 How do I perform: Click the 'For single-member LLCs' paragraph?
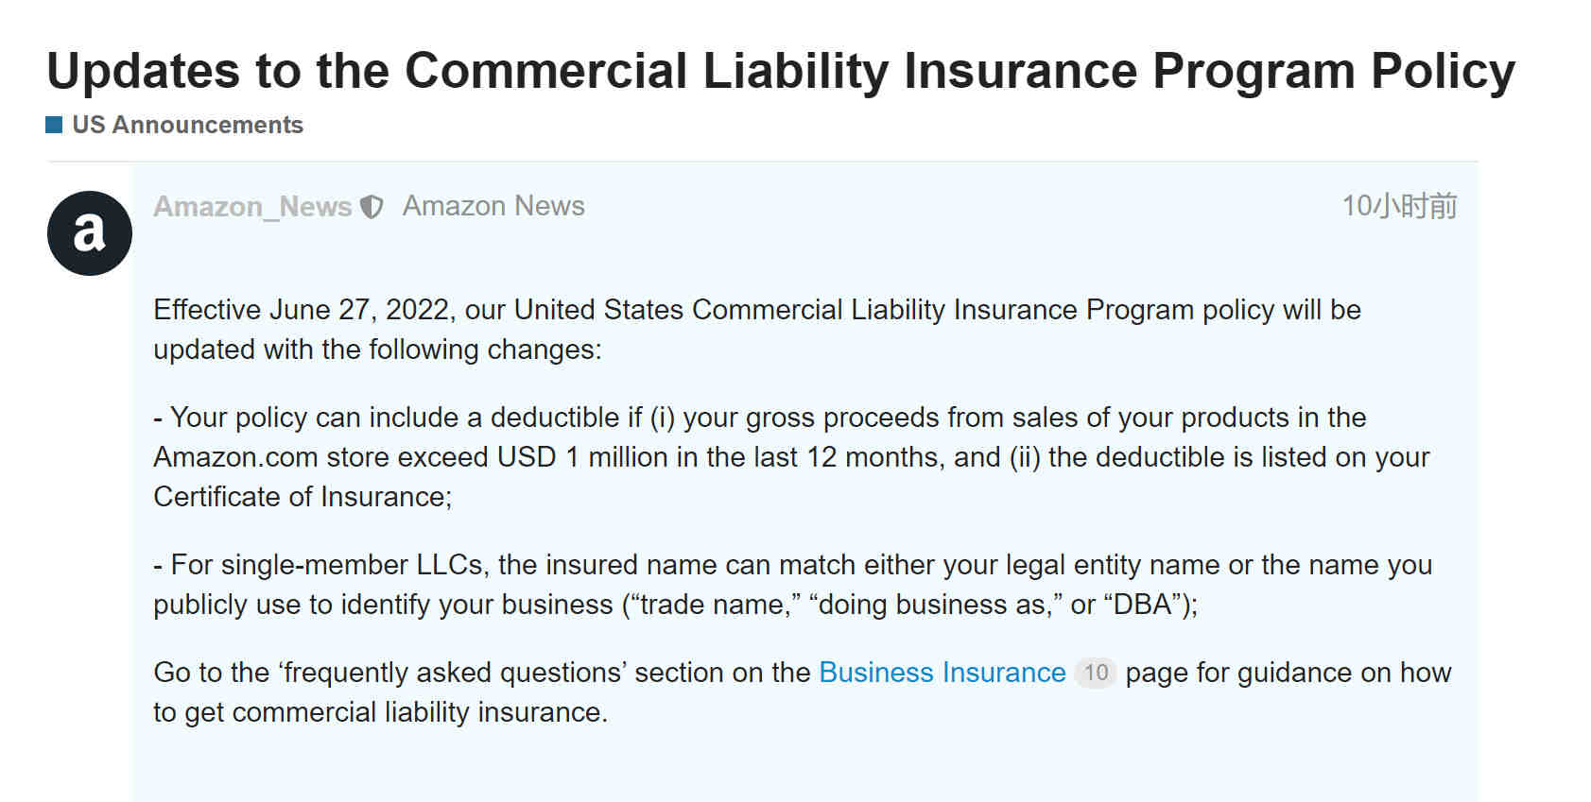click(x=792, y=585)
